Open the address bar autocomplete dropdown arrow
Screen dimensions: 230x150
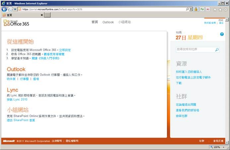coord(191,9)
